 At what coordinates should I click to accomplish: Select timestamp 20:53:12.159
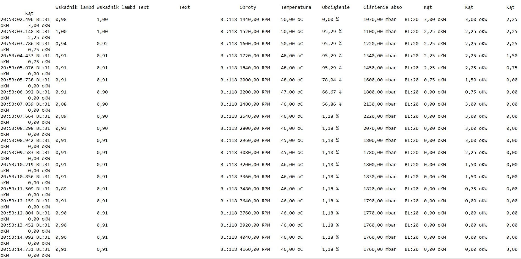point(17,201)
